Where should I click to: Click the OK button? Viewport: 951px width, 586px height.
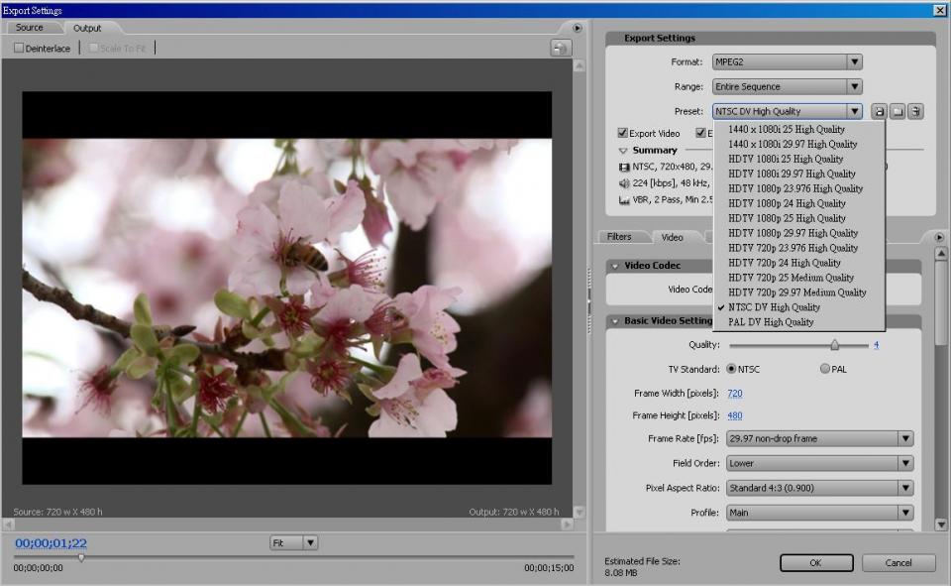point(815,563)
